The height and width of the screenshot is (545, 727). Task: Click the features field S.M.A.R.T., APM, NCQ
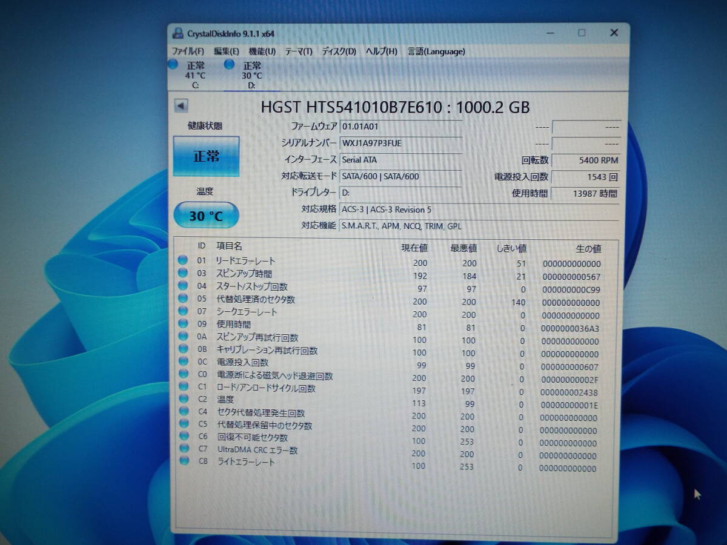(480, 226)
